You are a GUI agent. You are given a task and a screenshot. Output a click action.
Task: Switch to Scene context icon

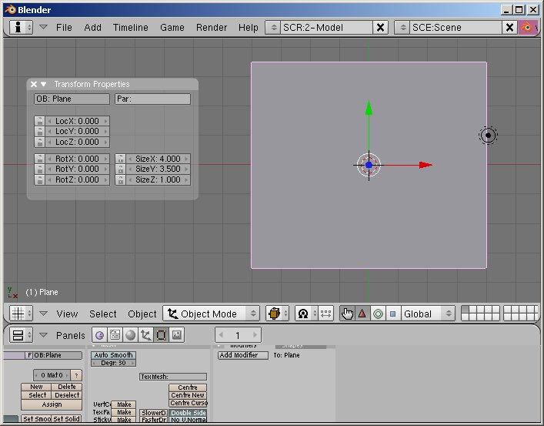click(x=177, y=335)
